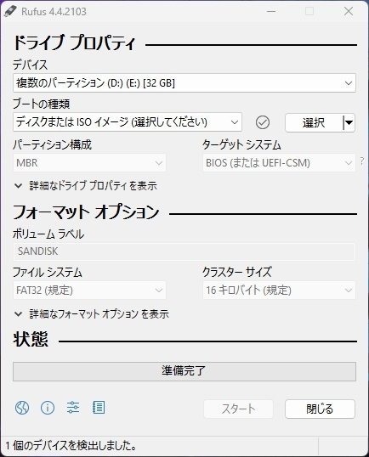Image resolution: width=369 pixels, height=457 pixels.
Task: Click the checksum checkmark circle icon
Action: [263, 122]
